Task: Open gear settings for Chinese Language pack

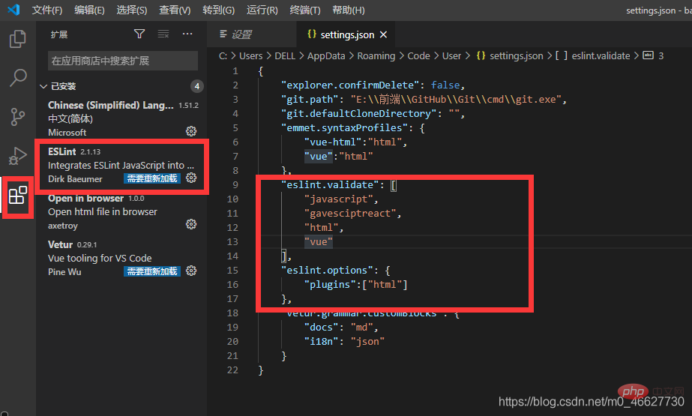Action: pos(191,131)
